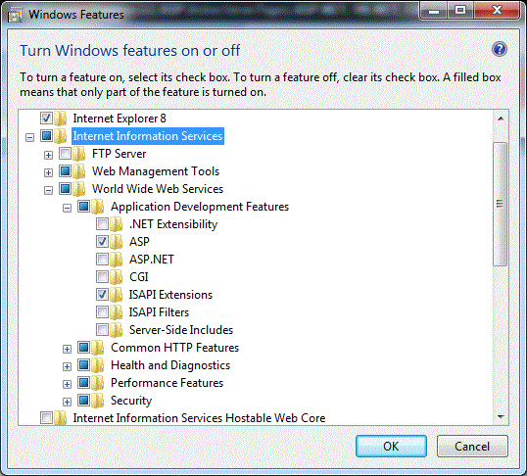This screenshot has width=527, height=476.
Task: Click the Cancel button
Action: (472, 446)
